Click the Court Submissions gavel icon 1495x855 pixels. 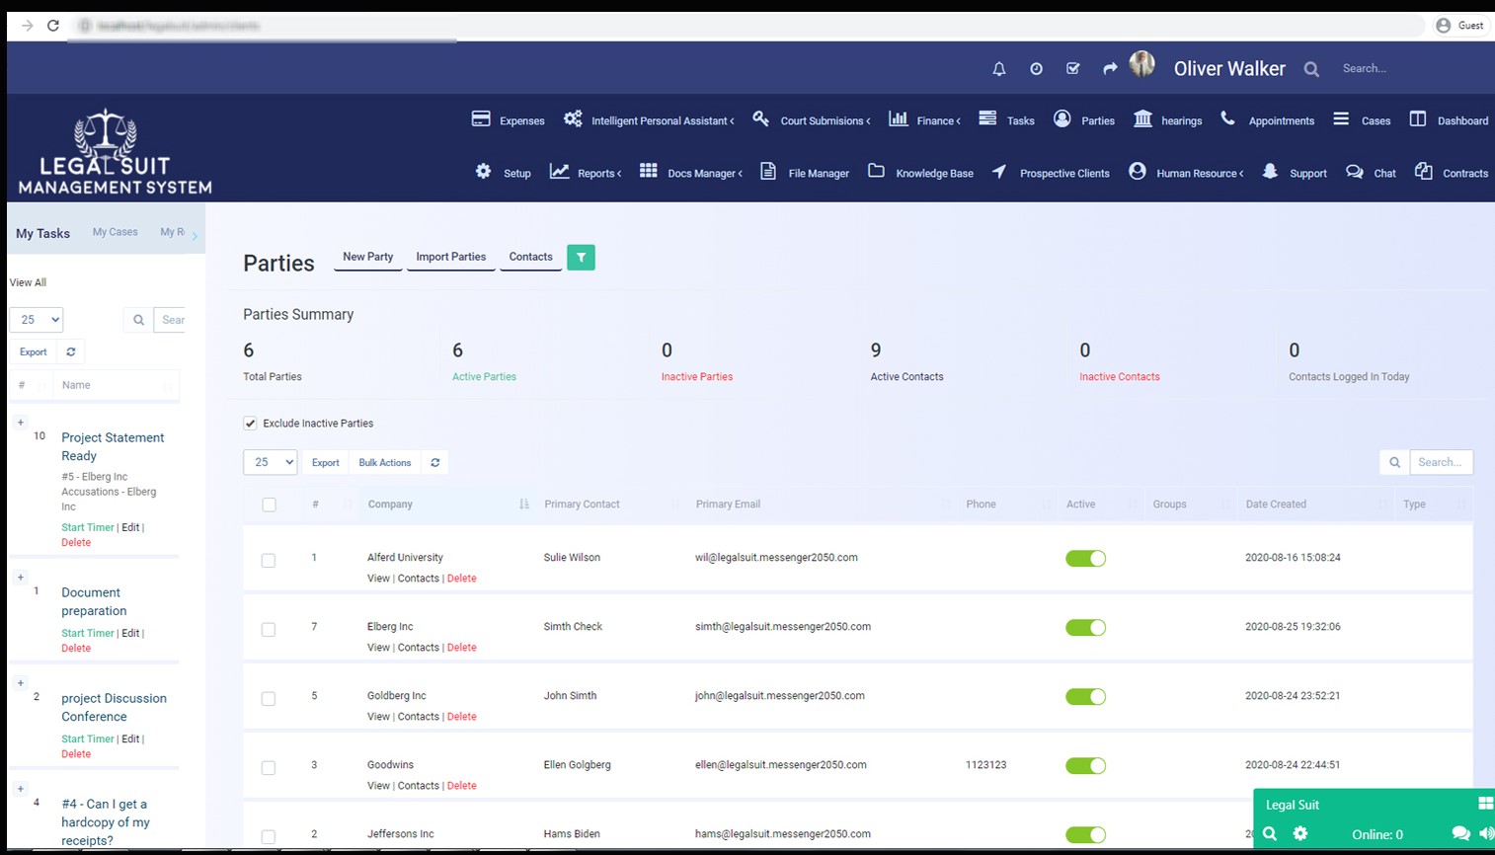pyautogui.click(x=760, y=118)
